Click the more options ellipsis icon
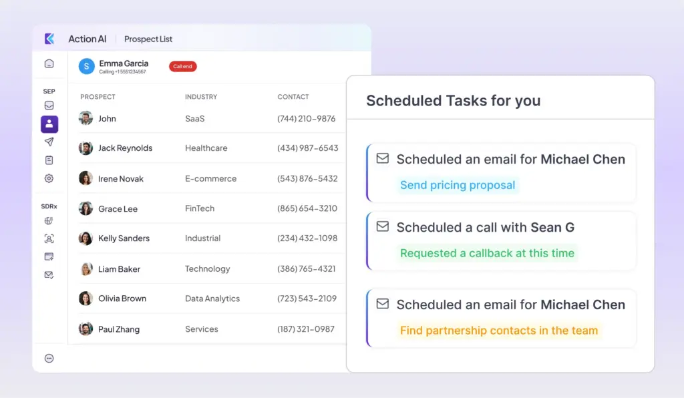The width and height of the screenshot is (684, 398). pyautogui.click(x=49, y=359)
